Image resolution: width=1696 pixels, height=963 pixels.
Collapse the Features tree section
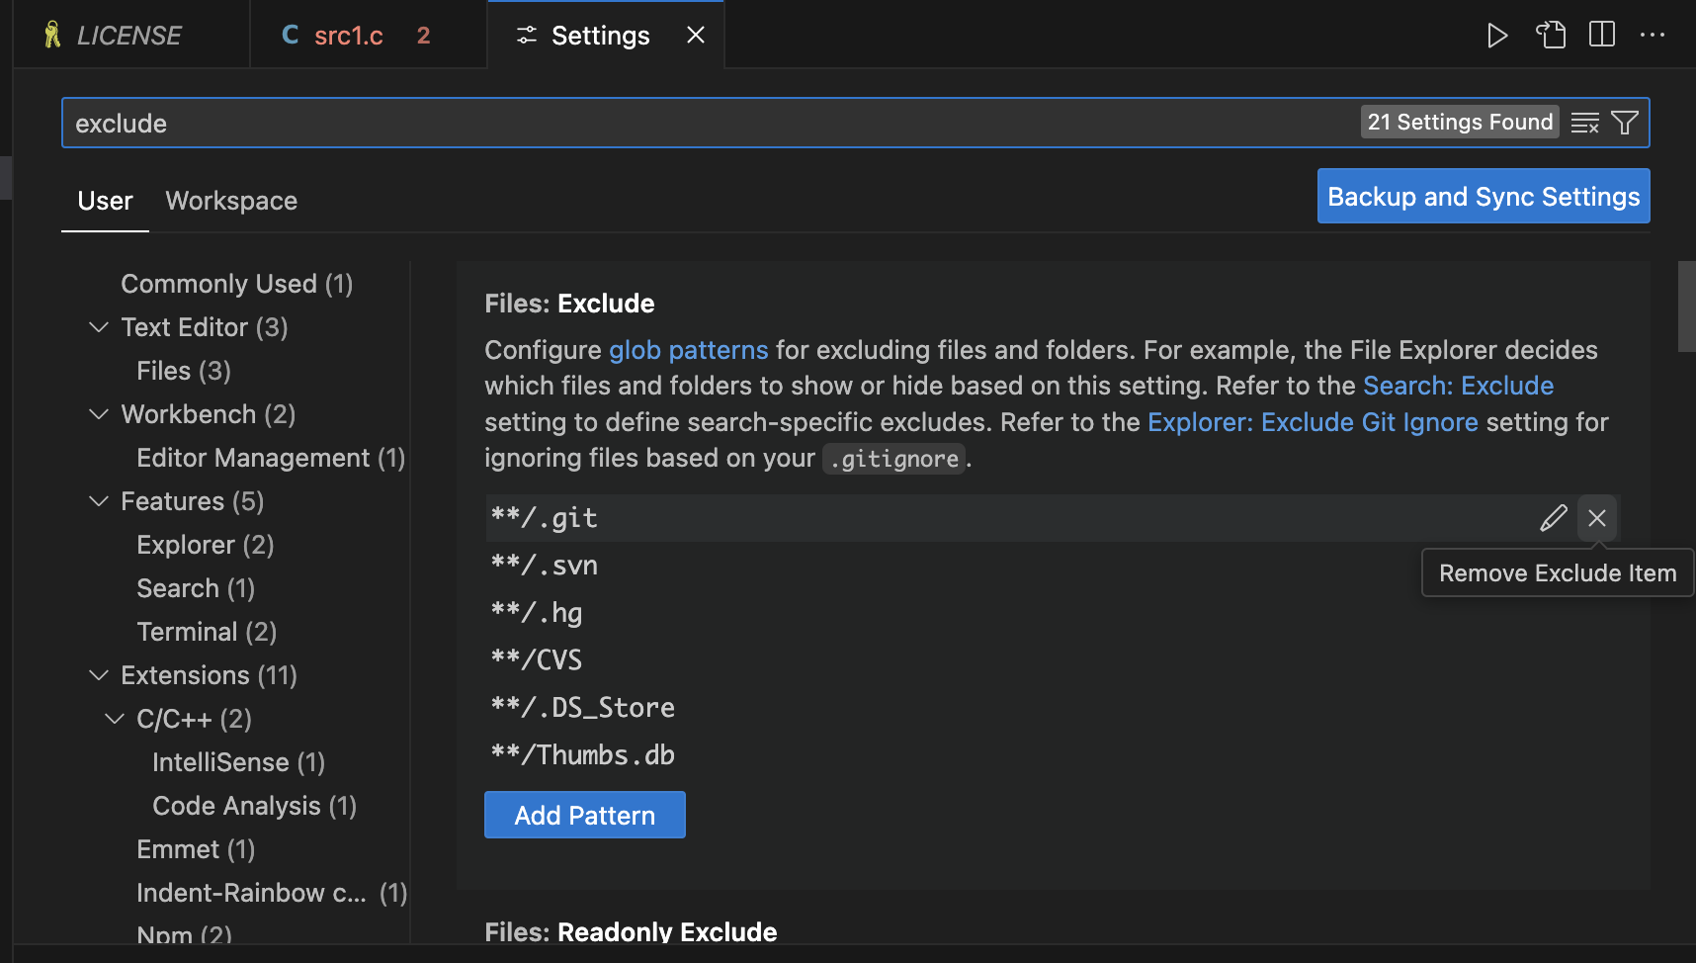pos(99,501)
